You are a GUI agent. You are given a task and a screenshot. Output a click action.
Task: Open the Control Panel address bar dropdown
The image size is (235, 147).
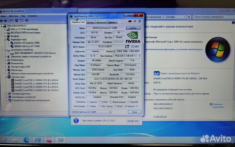click(x=184, y=17)
